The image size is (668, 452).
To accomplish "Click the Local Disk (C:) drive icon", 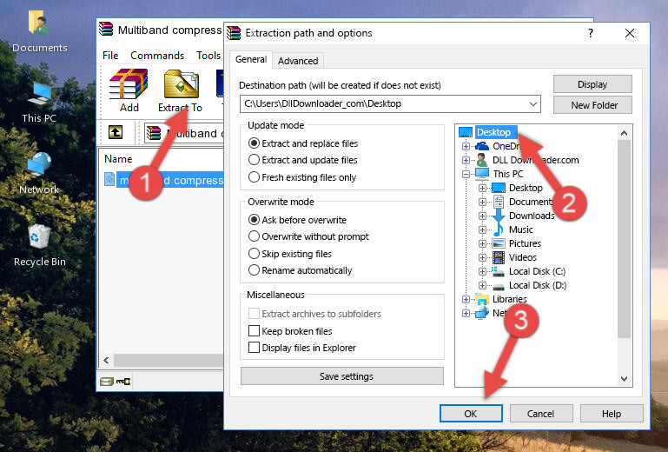I will tap(498, 271).
